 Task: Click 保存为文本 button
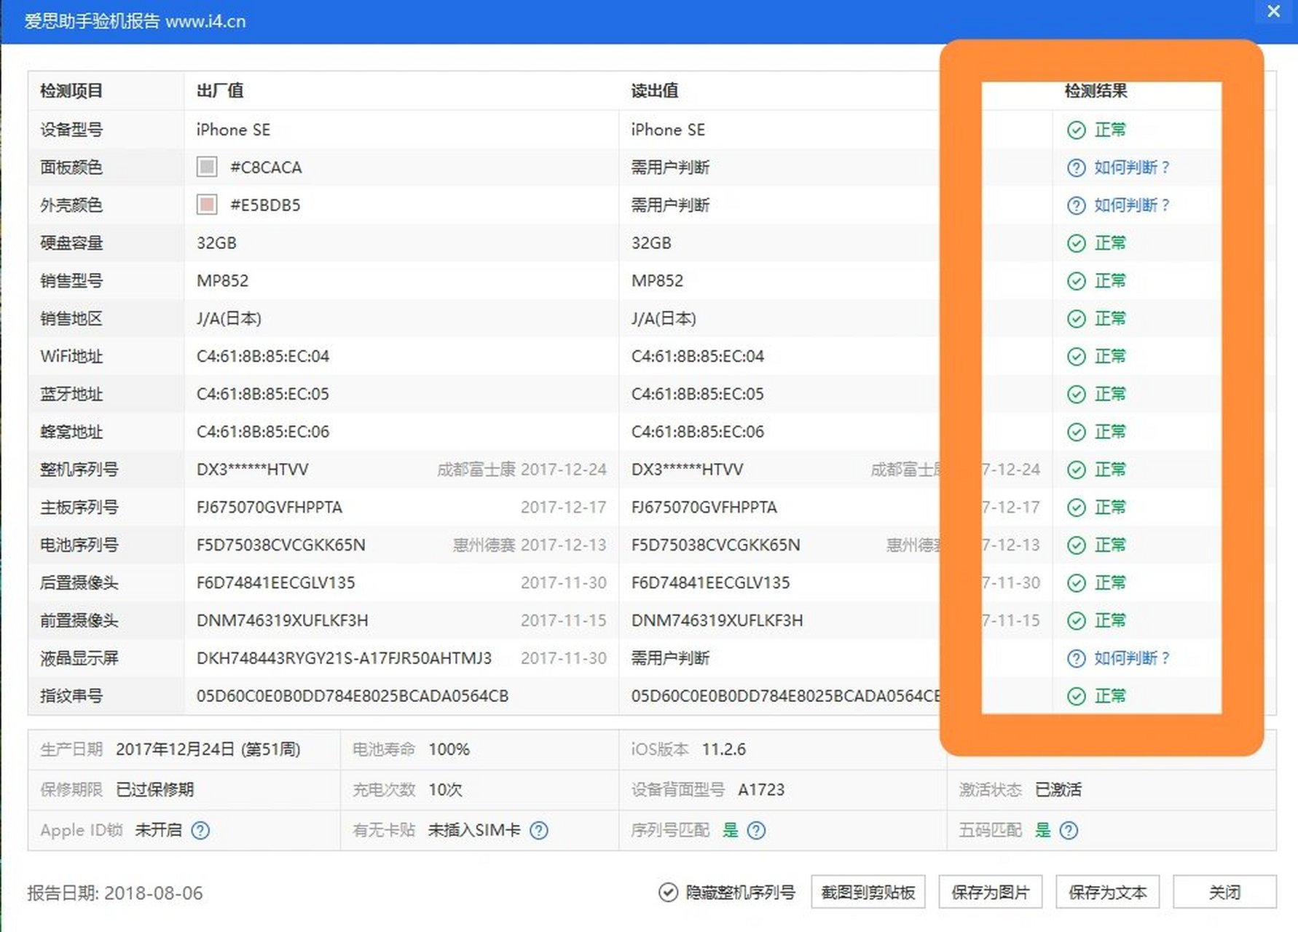point(1108,893)
